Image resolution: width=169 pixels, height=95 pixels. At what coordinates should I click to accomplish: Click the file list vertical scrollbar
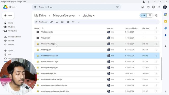click(x=161, y=69)
